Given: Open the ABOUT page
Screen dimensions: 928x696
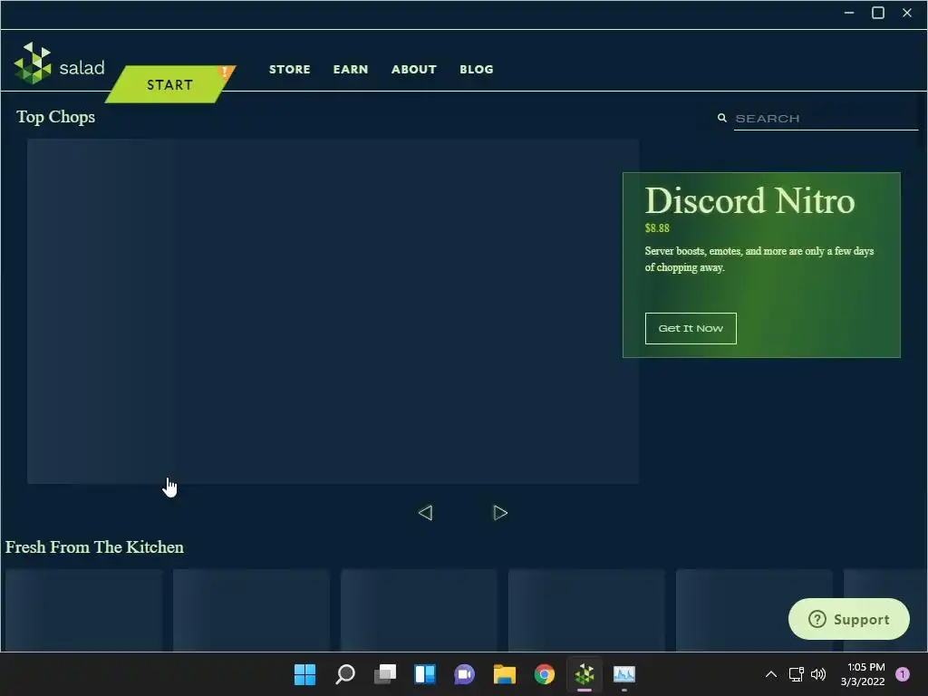Looking at the screenshot, I should pyautogui.click(x=413, y=69).
